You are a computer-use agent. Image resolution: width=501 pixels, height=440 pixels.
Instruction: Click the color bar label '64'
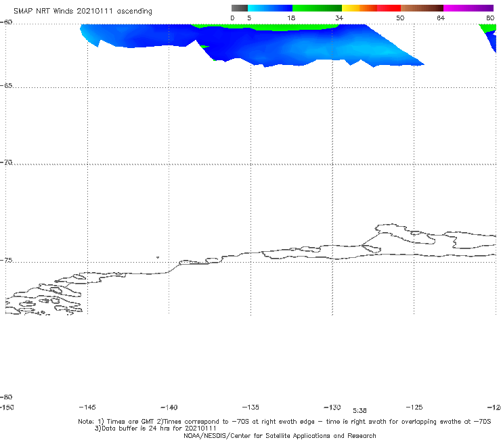click(441, 18)
